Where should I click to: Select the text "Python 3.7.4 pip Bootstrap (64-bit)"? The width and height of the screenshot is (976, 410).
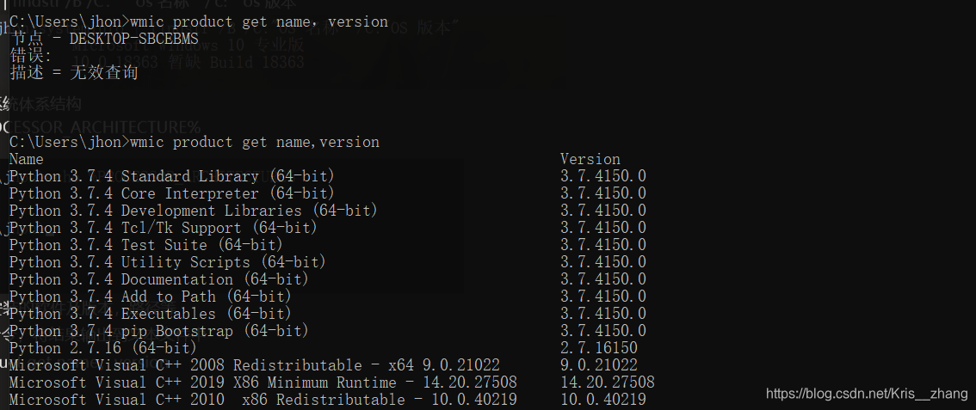coord(158,331)
